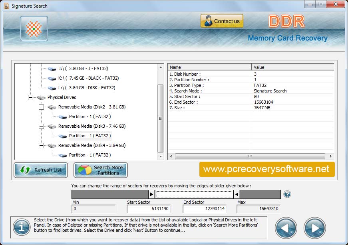Select Removable Media (Disk2 - 3.81 GB)

point(92,107)
